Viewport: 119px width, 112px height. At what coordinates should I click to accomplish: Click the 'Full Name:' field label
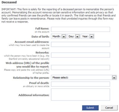pyautogui.click(x=42, y=29)
